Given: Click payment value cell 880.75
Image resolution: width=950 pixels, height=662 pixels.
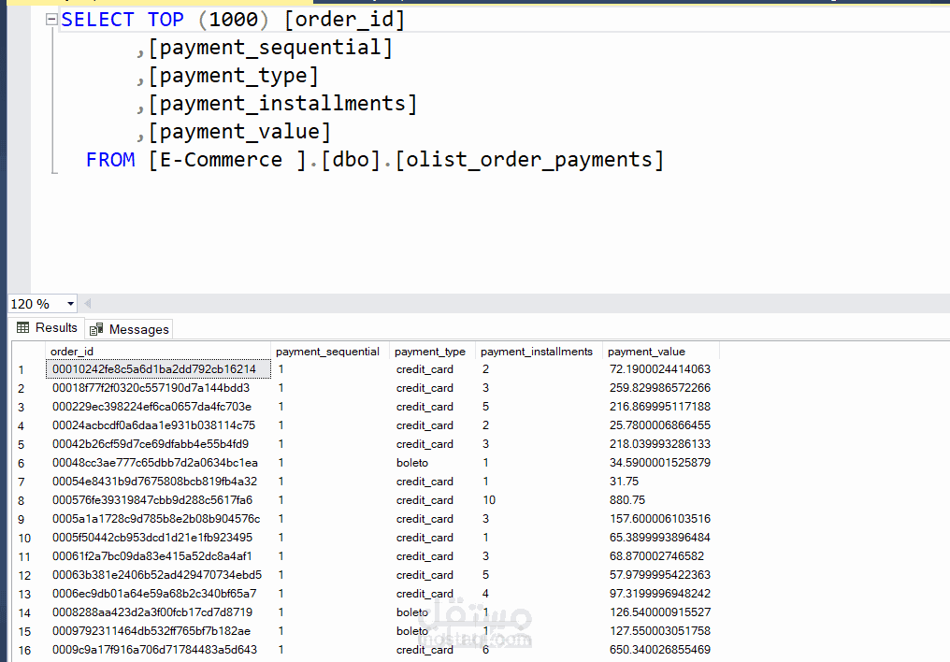Looking at the screenshot, I should pyautogui.click(x=627, y=500).
